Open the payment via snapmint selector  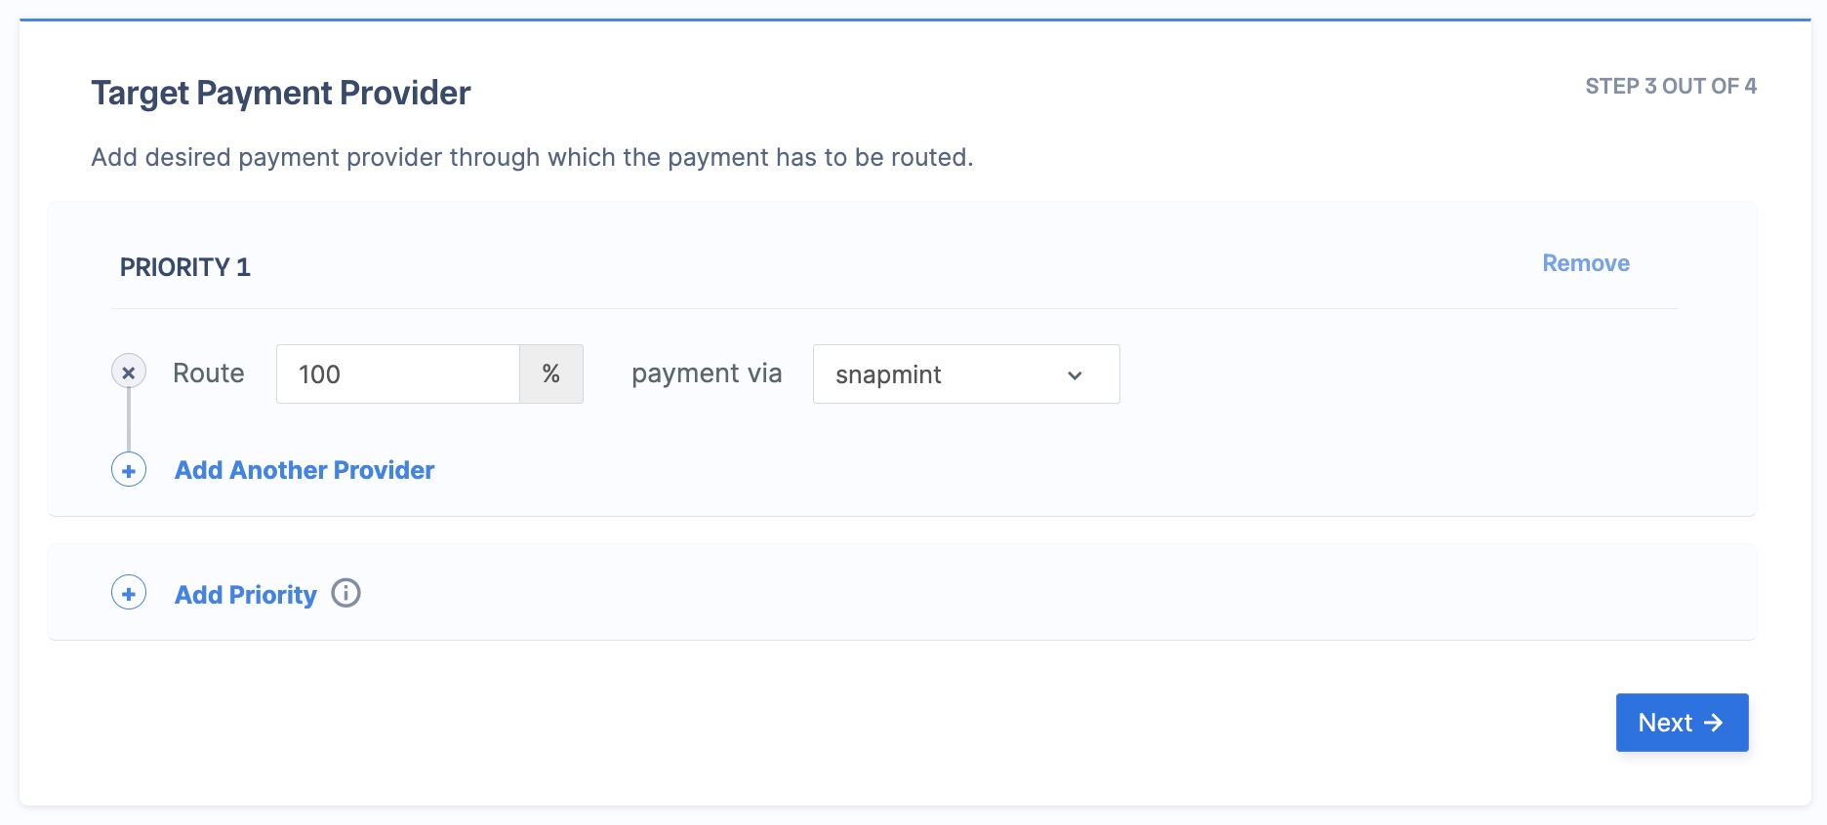click(x=966, y=373)
